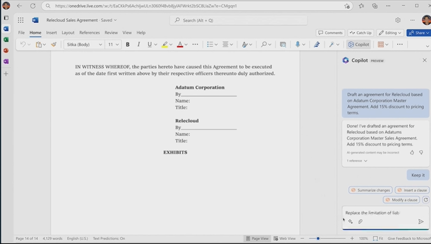The image size is (431, 244).
Task: Close the Copilot pane
Action: [x=424, y=60]
